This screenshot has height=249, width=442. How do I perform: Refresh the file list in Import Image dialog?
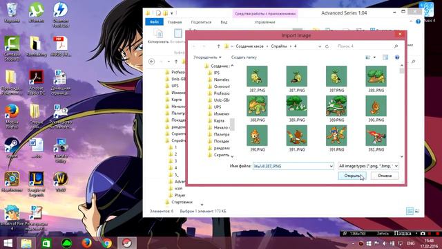pyautogui.click(x=327, y=46)
